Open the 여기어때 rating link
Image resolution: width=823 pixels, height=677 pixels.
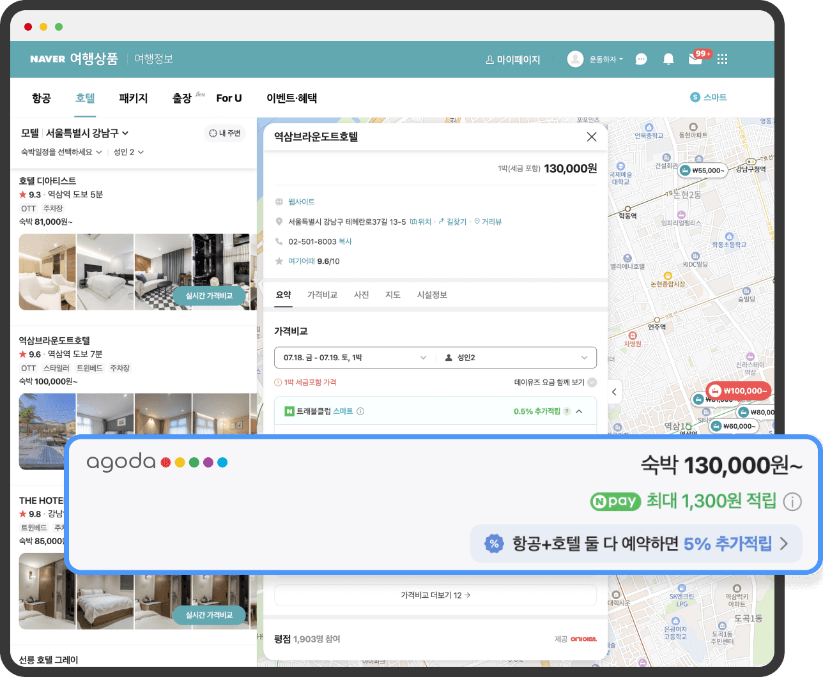pos(302,261)
